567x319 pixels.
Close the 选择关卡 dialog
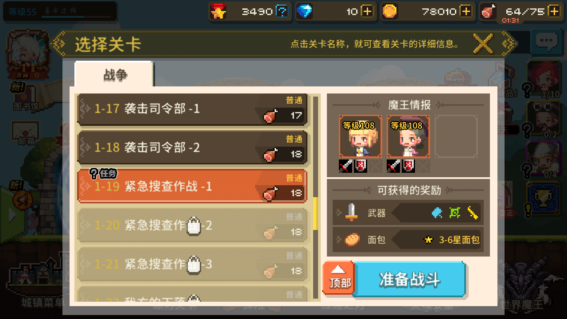pyautogui.click(x=483, y=43)
